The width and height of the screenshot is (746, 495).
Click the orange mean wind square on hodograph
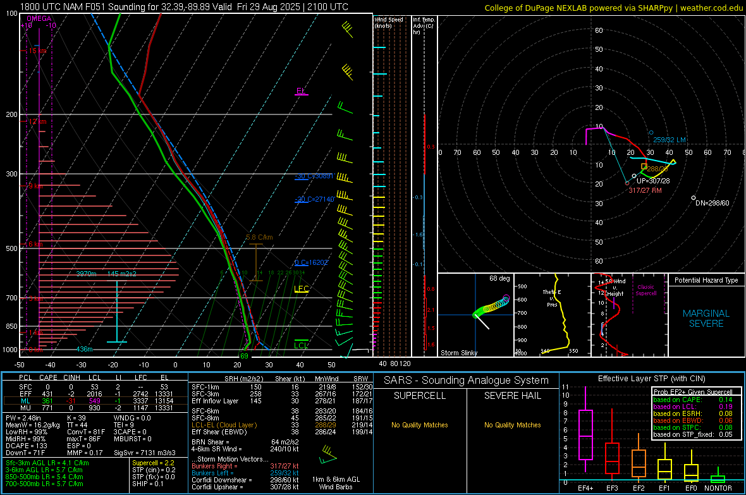coord(644,166)
